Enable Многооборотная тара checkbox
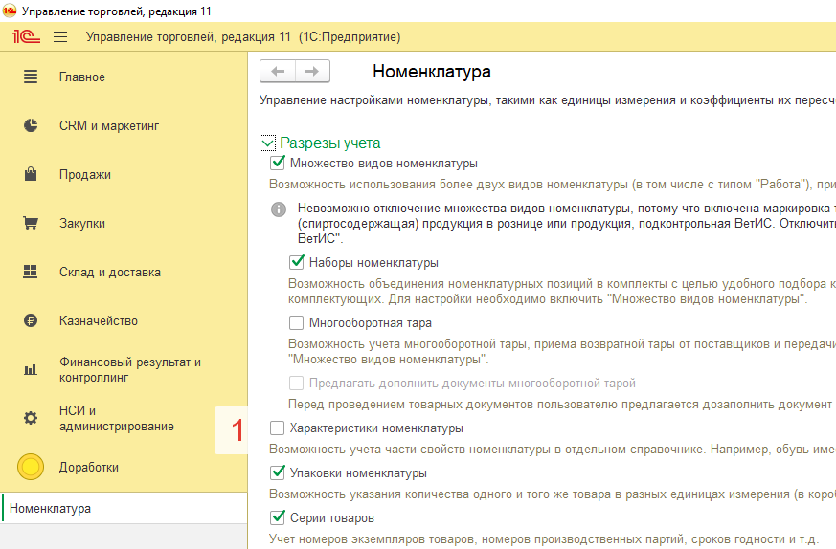This screenshot has height=549, width=836. point(297,322)
